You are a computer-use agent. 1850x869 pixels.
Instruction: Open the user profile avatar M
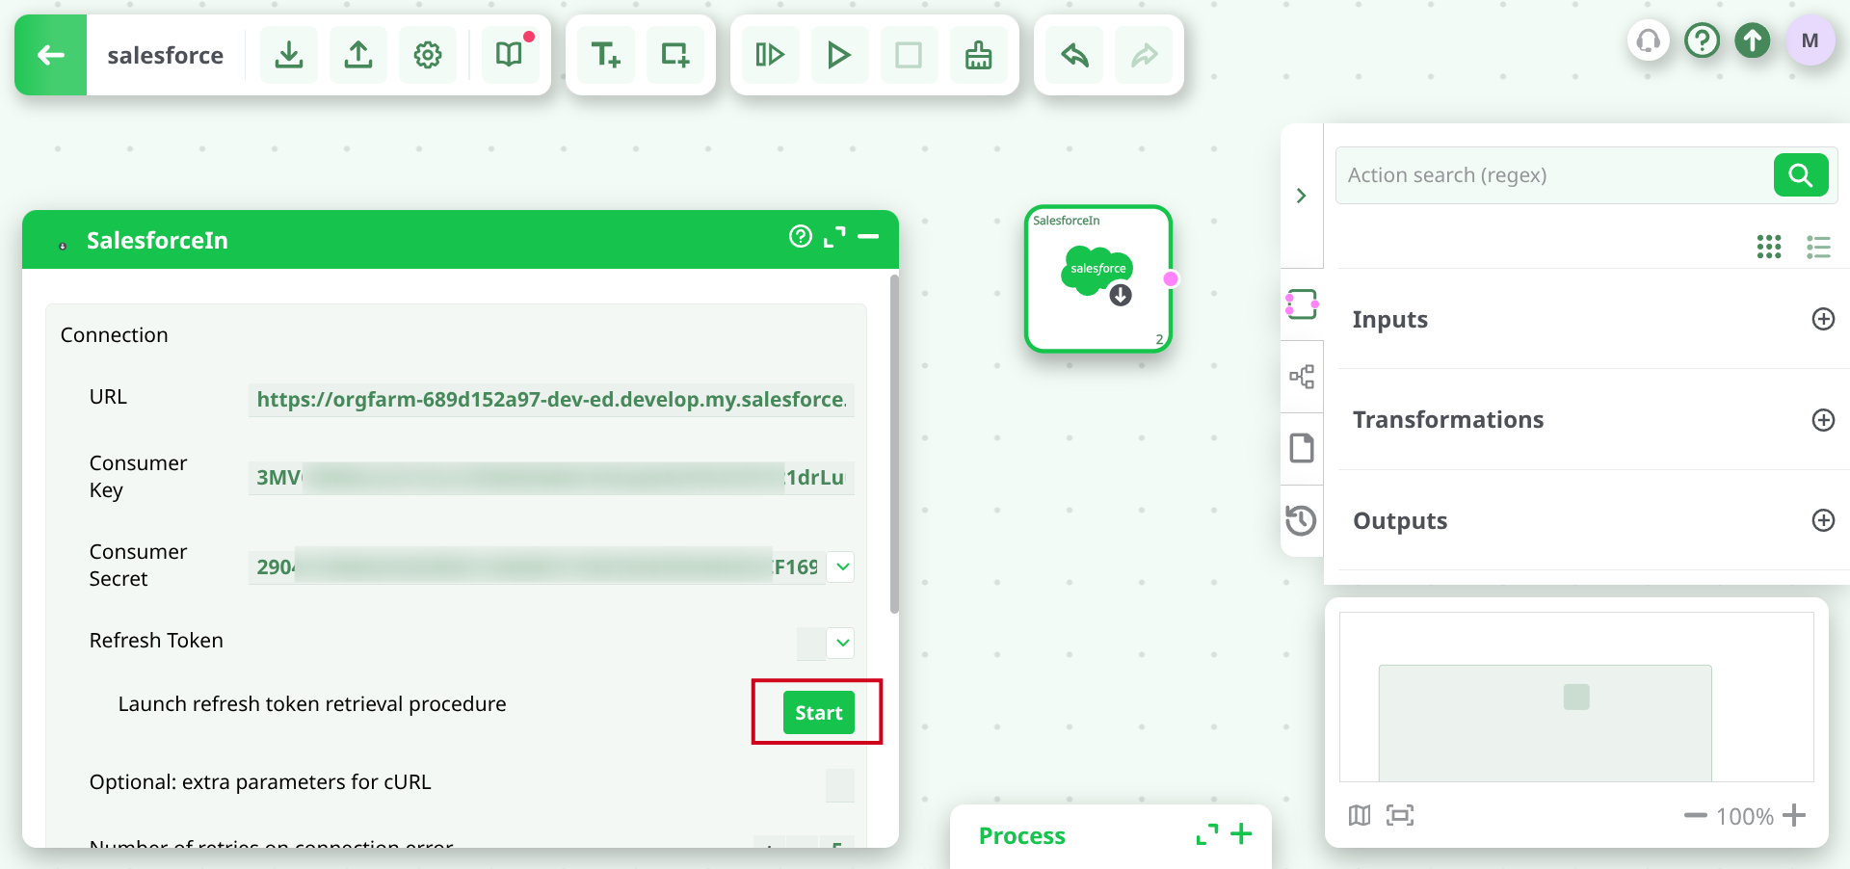coord(1810,40)
